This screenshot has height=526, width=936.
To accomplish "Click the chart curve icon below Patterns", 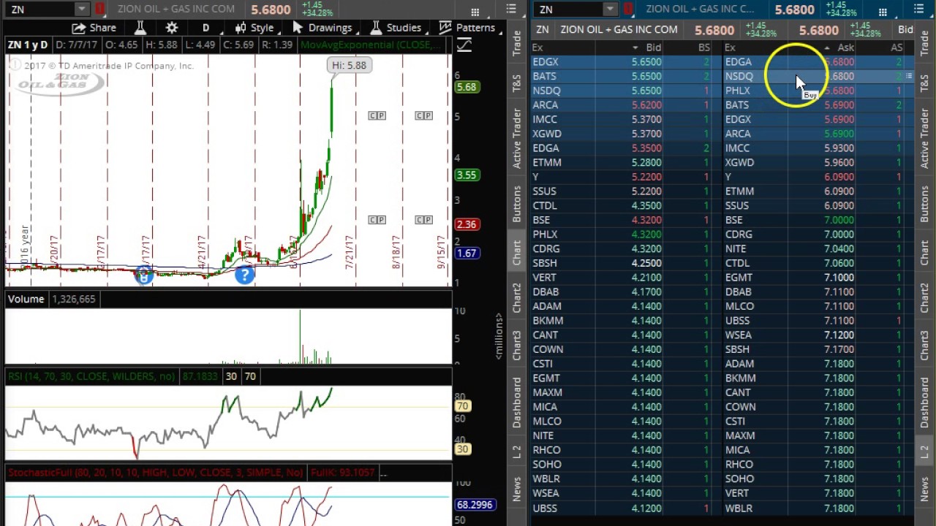I will click(464, 45).
